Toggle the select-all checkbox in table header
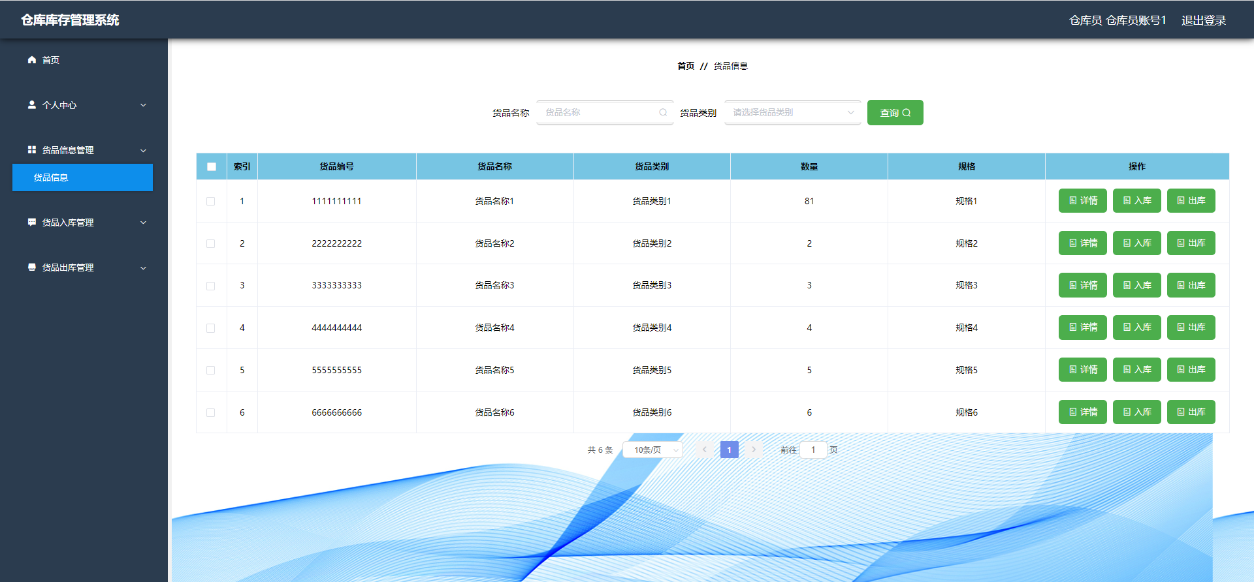 point(212,166)
